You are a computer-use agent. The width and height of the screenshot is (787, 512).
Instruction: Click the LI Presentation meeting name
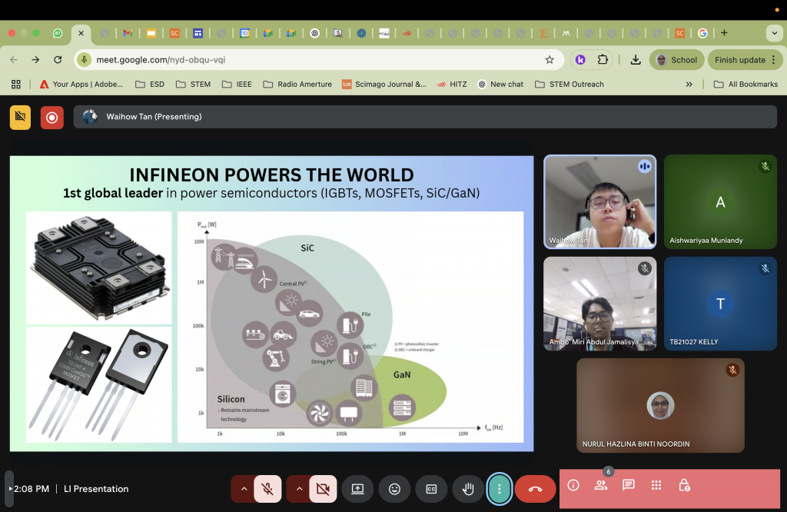point(96,489)
